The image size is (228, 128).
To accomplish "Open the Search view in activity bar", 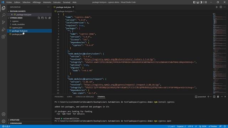I will point(4,15).
